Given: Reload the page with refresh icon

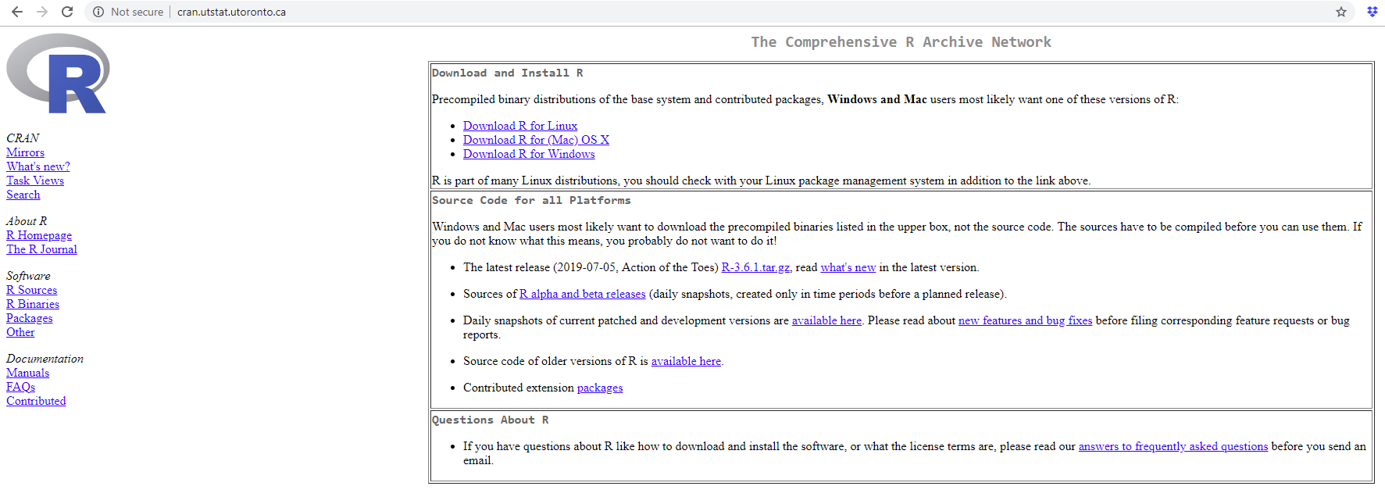Looking at the screenshot, I should tap(67, 12).
